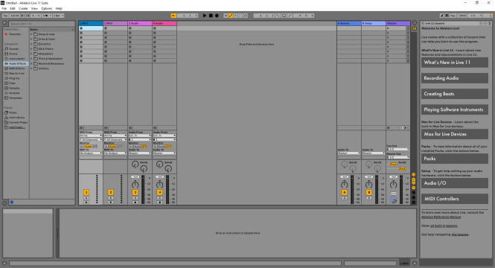The image size is (495, 268).
Task: Click Tap tempo button
Action: 5,16
